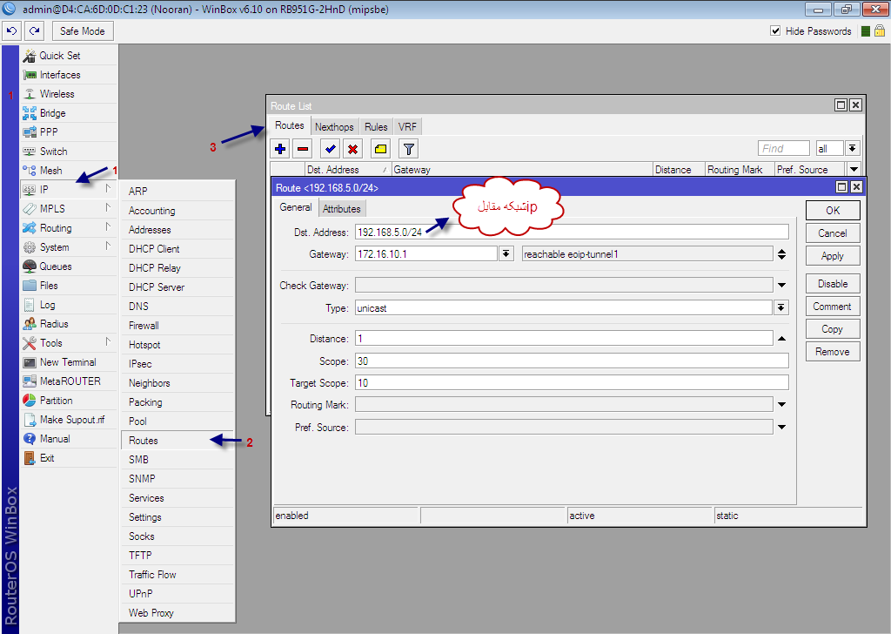The height and width of the screenshot is (634, 891).
Task: Open the Log icon
Action: (30, 305)
